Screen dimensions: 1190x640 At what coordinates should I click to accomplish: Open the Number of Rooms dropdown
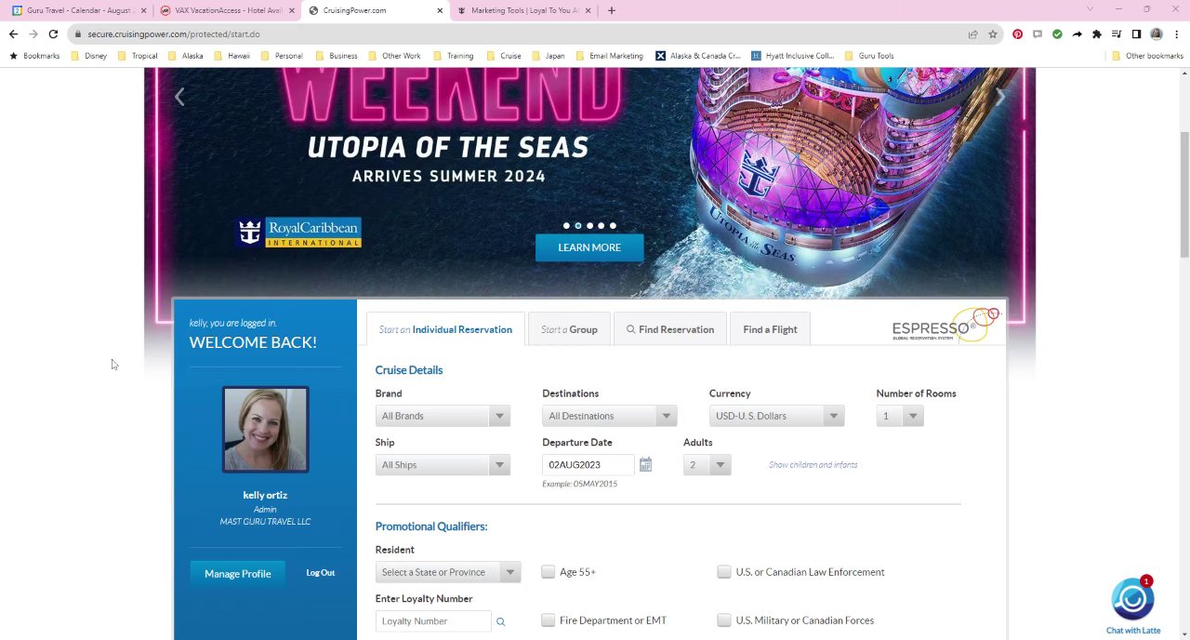(x=899, y=416)
